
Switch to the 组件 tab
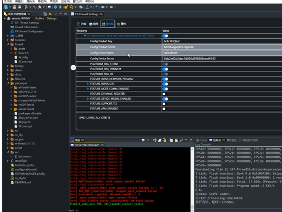coord(94,24)
